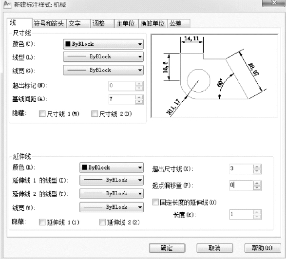Enable hide 尺寸线 1(M) checkbox
The height and width of the screenshot is (259, 286).
(x=42, y=114)
